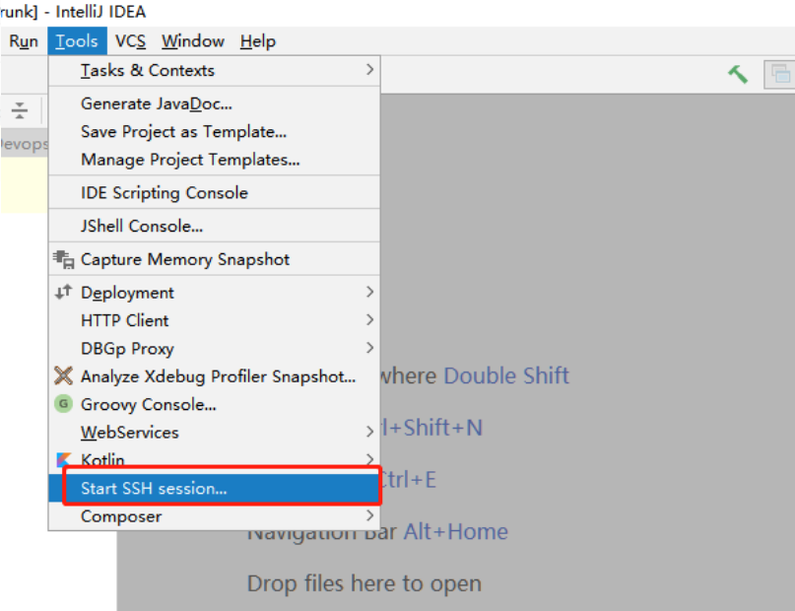Select Start SSH session menu entry
Screen dimensions: 795x611
pyautogui.click(x=154, y=489)
